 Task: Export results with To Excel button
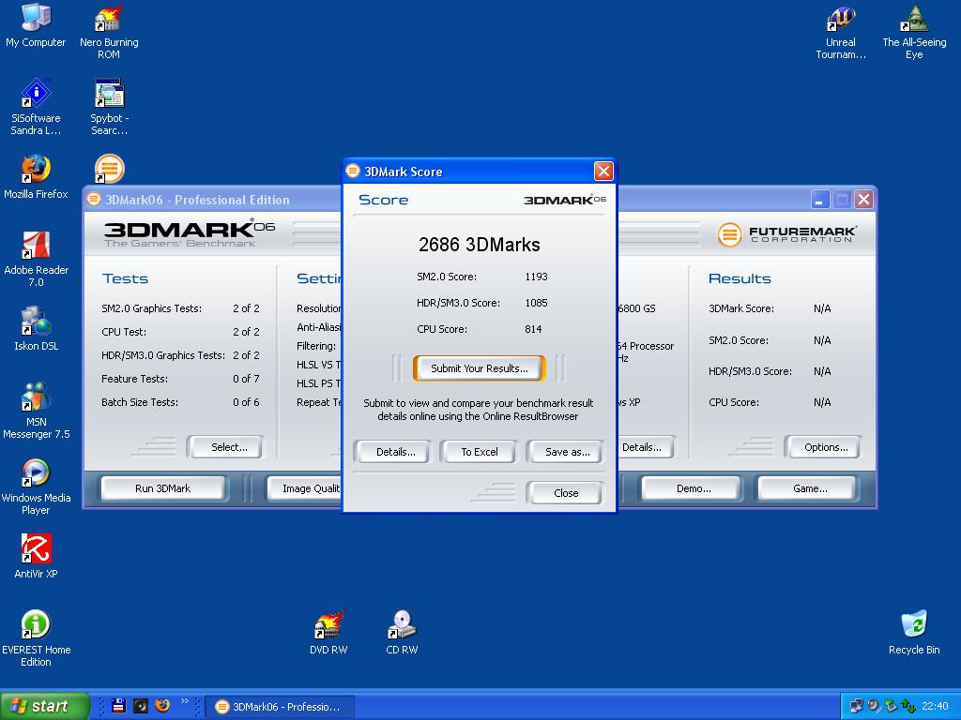(479, 452)
